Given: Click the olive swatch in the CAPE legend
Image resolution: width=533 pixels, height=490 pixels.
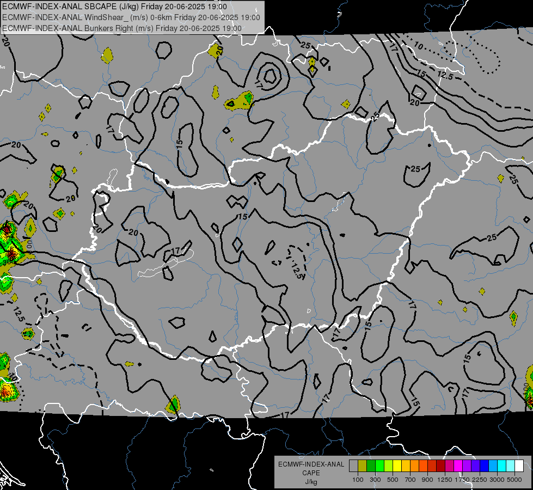Looking at the screenshot, I should click(x=363, y=466).
